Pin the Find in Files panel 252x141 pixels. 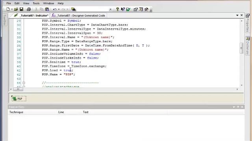click(x=238, y=107)
